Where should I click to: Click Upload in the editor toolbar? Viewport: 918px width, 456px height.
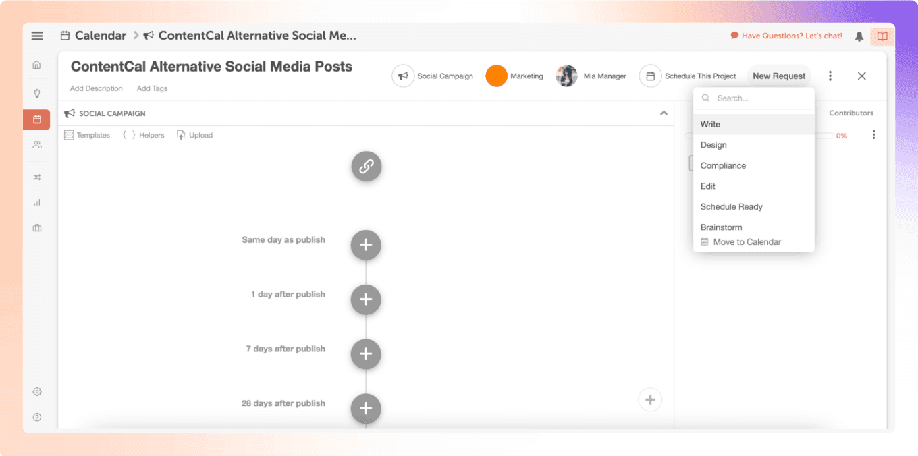pyautogui.click(x=194, y=135)
